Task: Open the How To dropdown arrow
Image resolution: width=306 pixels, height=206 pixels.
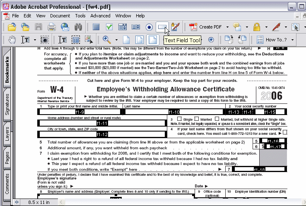Action: (292, 40)
